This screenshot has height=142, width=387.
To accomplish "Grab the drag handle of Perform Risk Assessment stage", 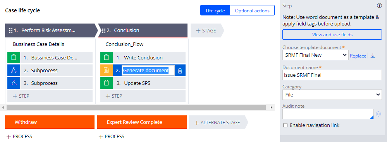I will (10, 30).
